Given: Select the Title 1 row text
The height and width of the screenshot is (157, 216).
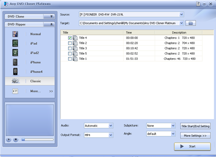Looking at the screenshot, I should 83,59.
